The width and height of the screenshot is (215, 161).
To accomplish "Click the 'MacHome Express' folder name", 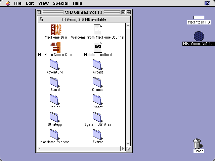I will coord(55,142).
